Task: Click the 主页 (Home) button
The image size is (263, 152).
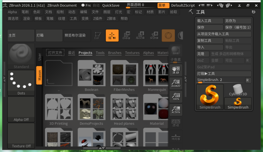Action: (21, 35)
